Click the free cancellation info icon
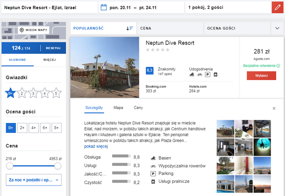 click(x=278, y=66)
